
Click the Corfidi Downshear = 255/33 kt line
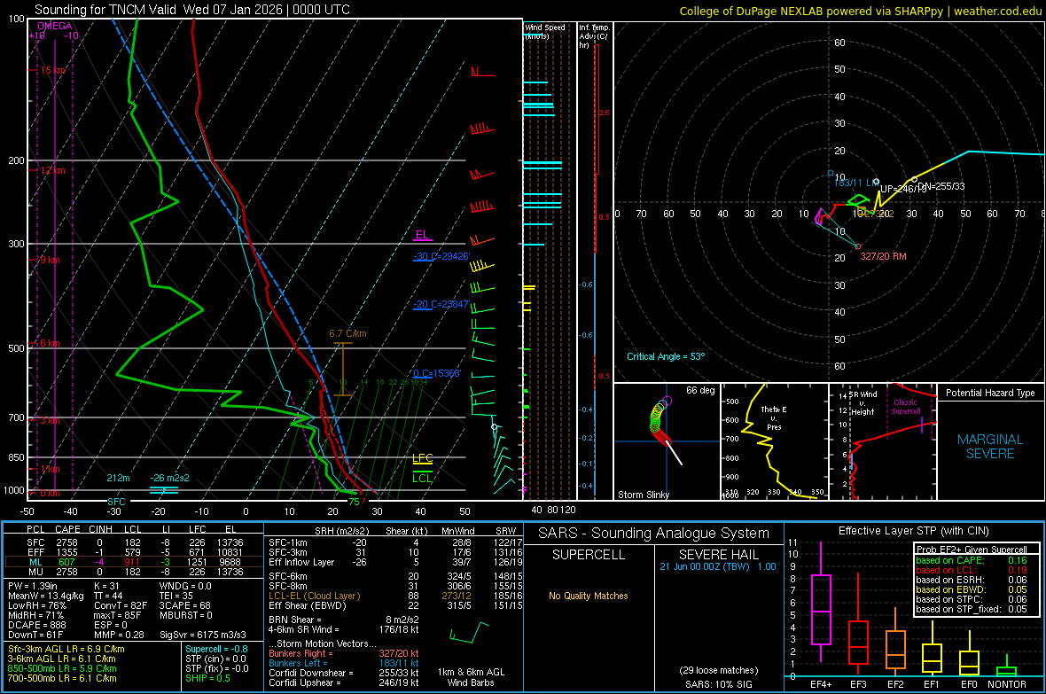pyautogui.click(x=344, y=673)
